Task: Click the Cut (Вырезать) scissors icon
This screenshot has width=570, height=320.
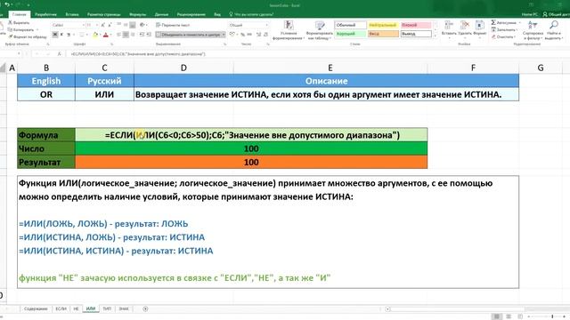Action: [x=11, y=23]
